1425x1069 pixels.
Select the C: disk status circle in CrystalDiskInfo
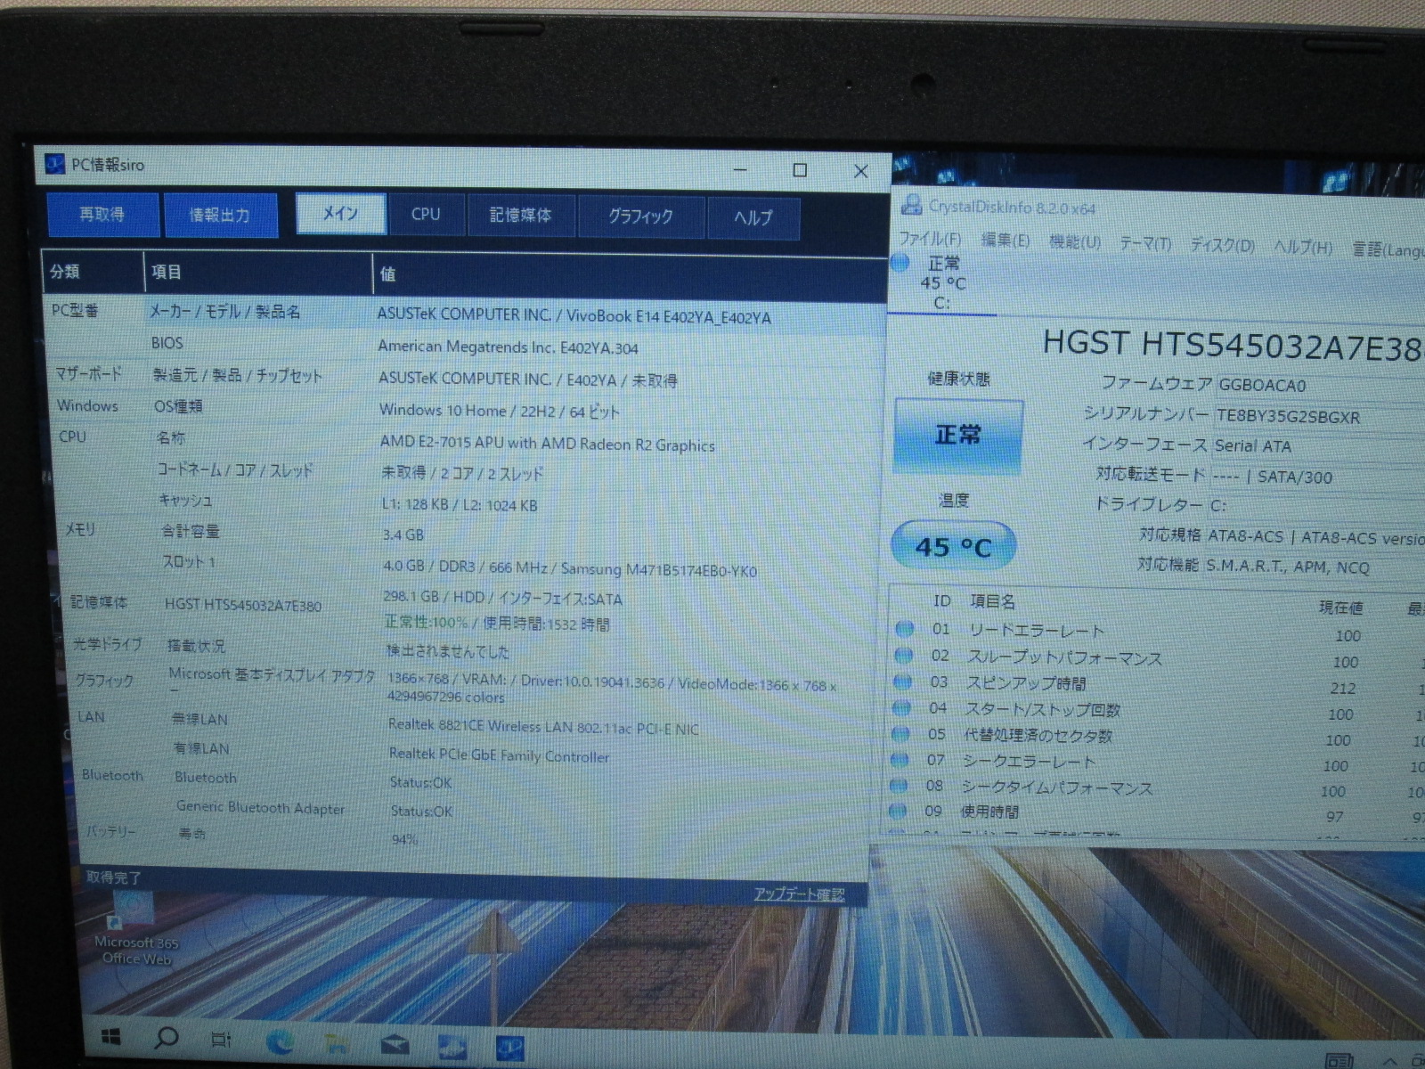pyautogui.click(x=900, y=263)
